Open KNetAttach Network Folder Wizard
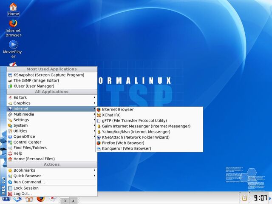 point(149,137)
